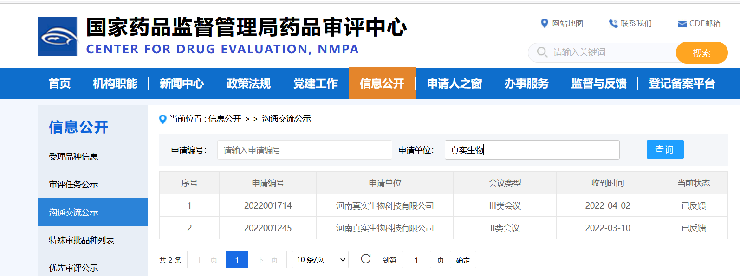Click the CDE logo emblem
This screenshot has height=276, width=740.
click(57, 37)
